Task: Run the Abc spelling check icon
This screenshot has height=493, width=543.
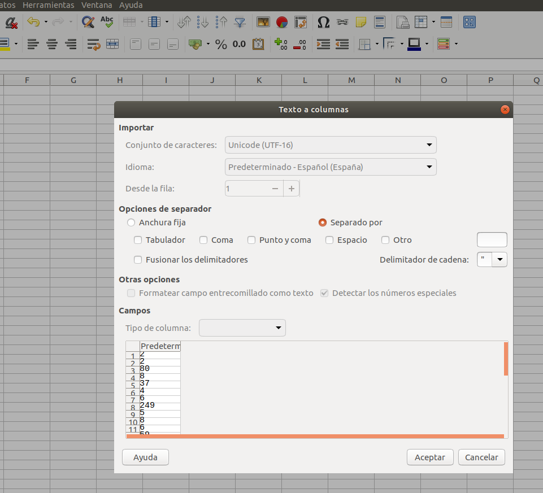Action: (x=107, y=22)
